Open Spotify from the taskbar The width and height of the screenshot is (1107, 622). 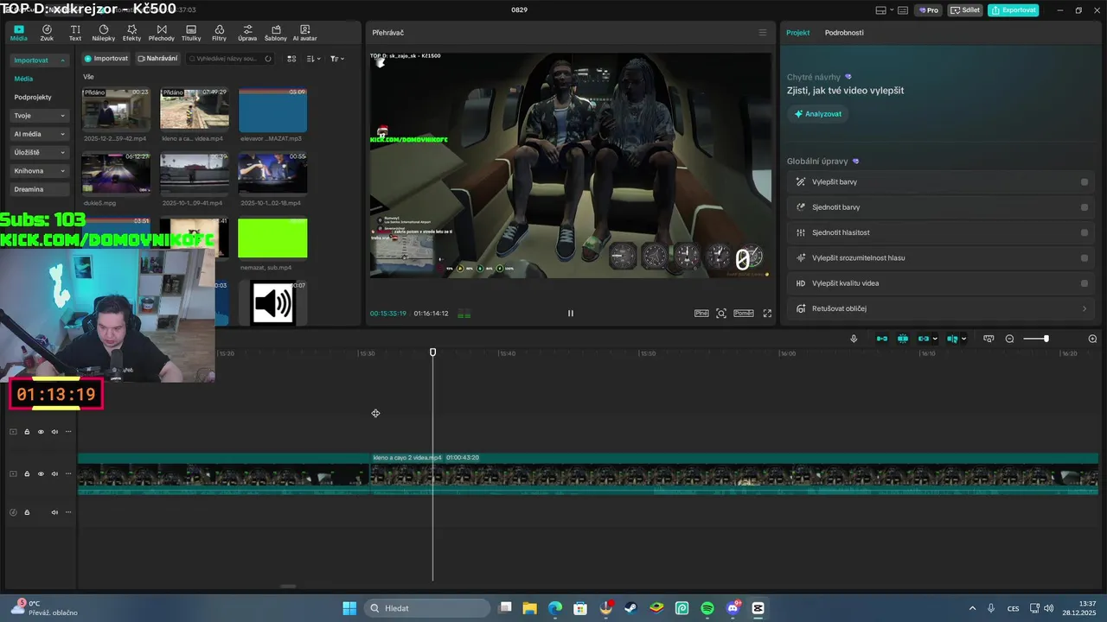707,608
